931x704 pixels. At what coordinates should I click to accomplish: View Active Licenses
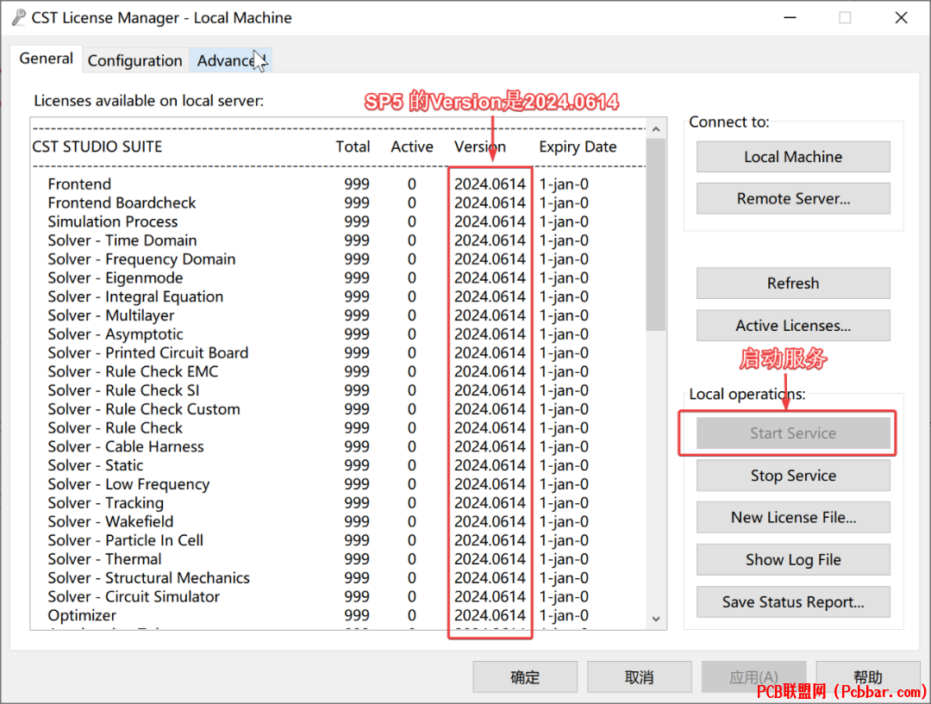coord(793,326)
